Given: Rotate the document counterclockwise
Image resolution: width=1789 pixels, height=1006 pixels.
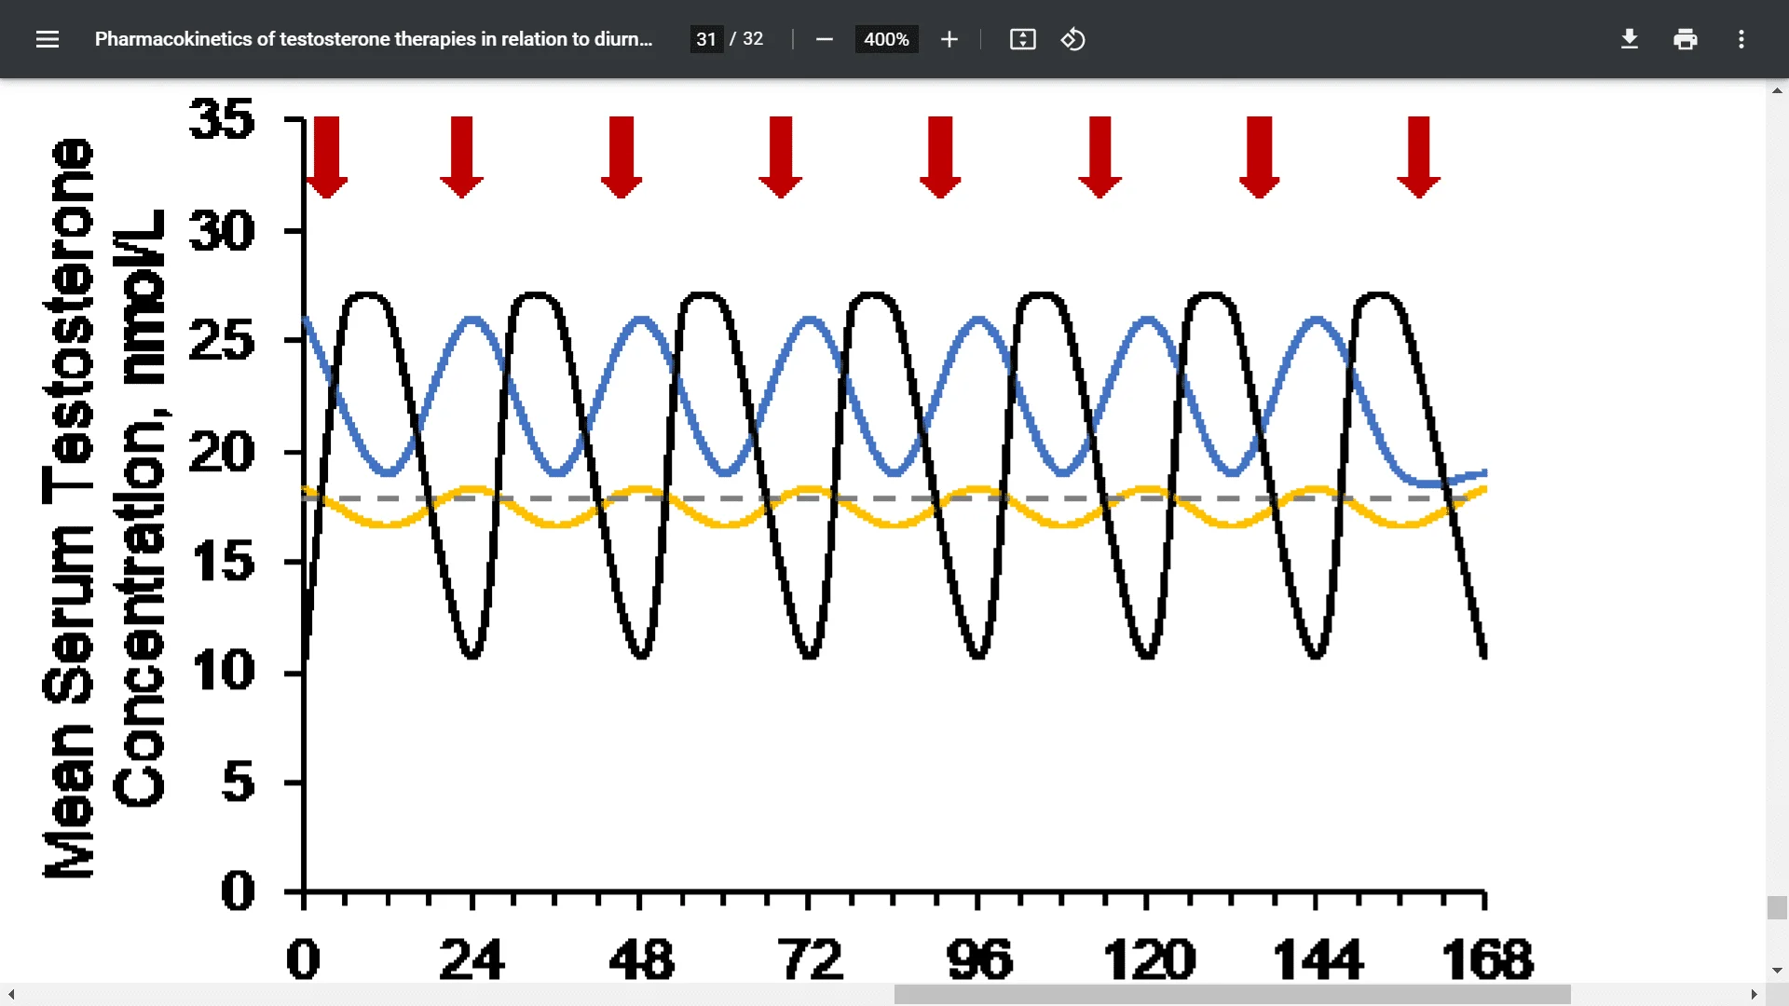Looking at the screenshot, I should coord(1072,39).
